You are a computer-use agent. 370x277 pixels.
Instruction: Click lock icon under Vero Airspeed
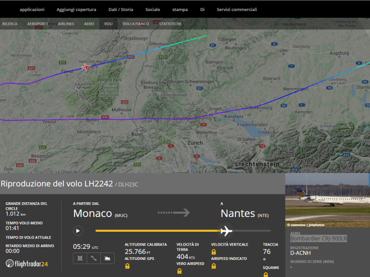tap(179, 271)
